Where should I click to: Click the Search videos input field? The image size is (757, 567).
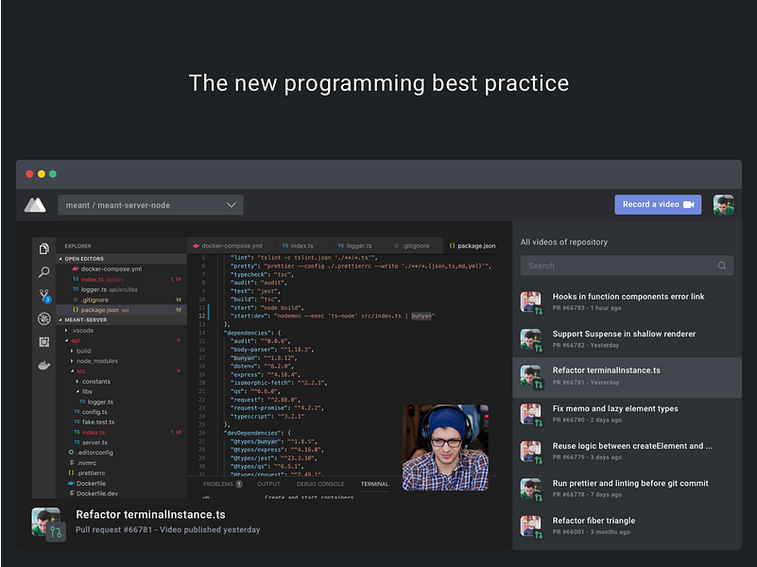[627, 266]
